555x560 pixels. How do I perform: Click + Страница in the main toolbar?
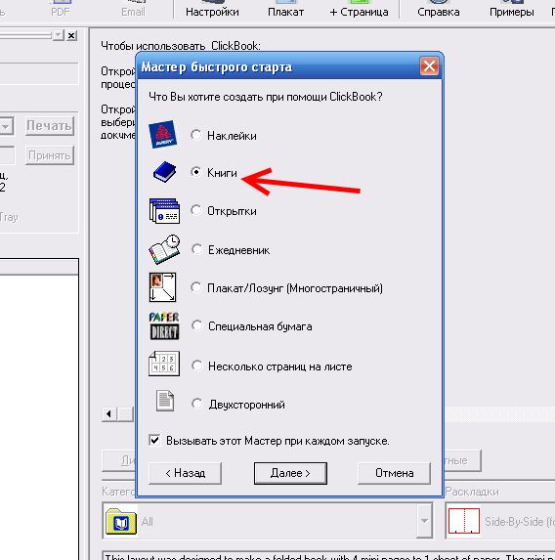pos(359,10)
